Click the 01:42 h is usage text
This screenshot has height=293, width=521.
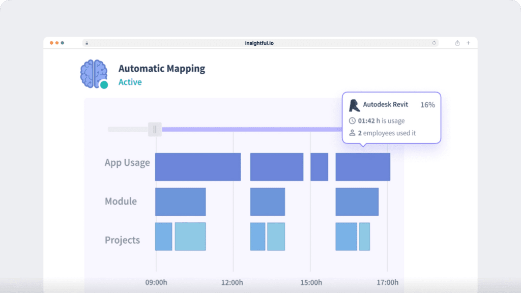[381, 121]
